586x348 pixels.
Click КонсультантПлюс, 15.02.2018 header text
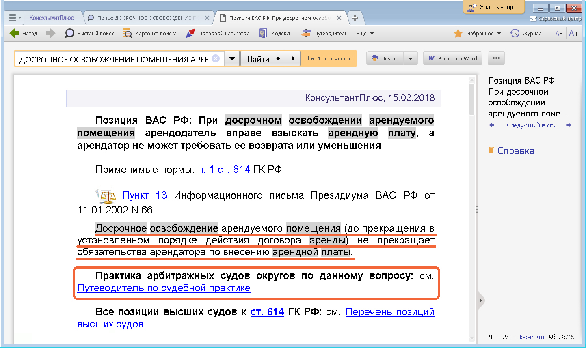[x=370, y=98]
